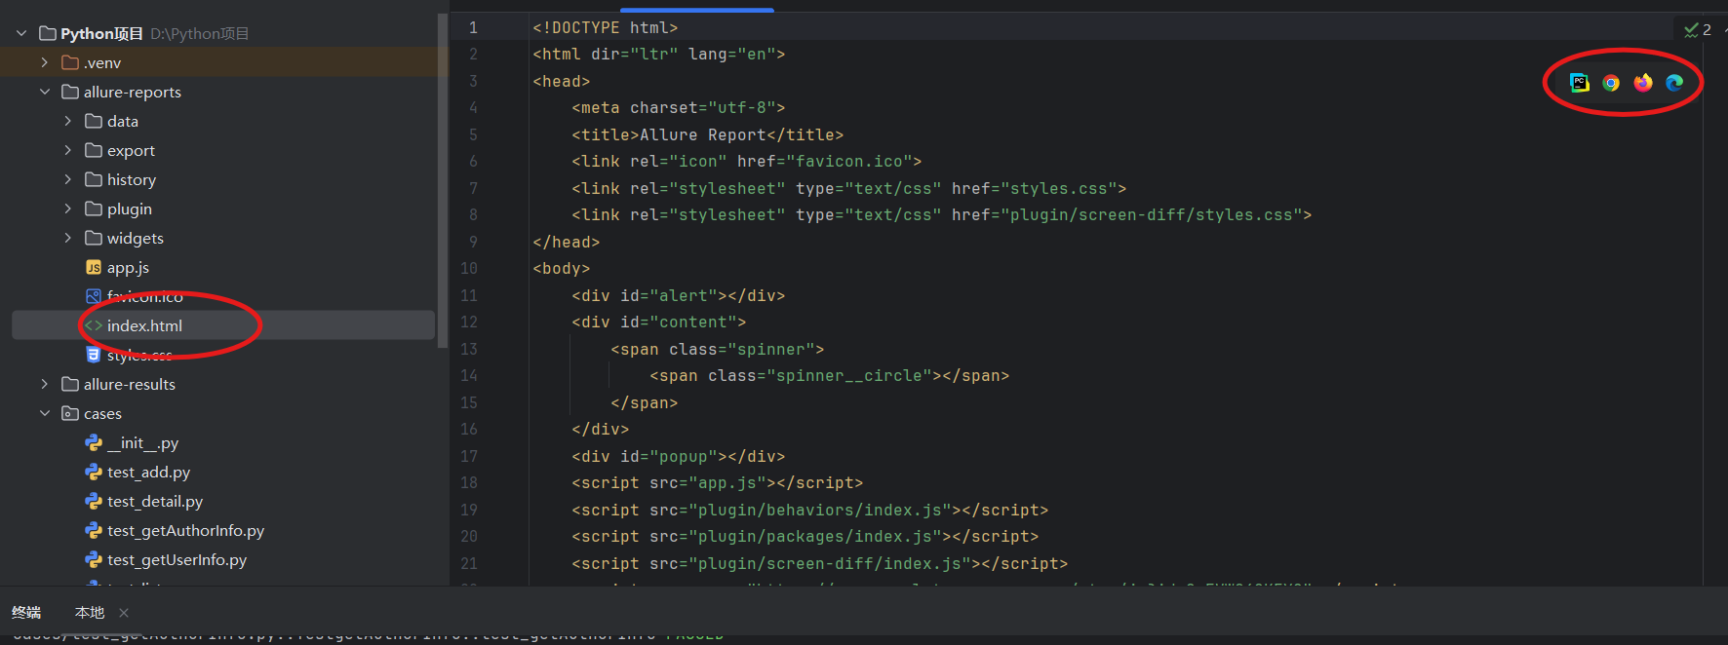1728x645 pixels.
Task: Click line number 12 in the gutter
Action: tap(469, 322)
